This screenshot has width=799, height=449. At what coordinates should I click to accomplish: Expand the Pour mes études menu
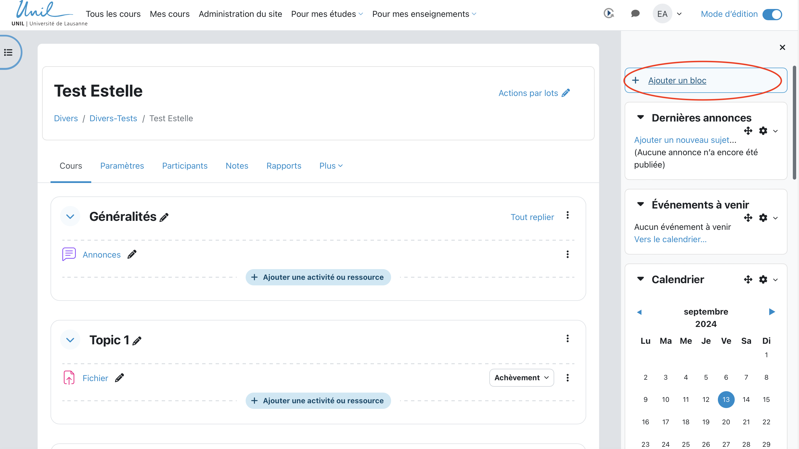coord(327,14)
